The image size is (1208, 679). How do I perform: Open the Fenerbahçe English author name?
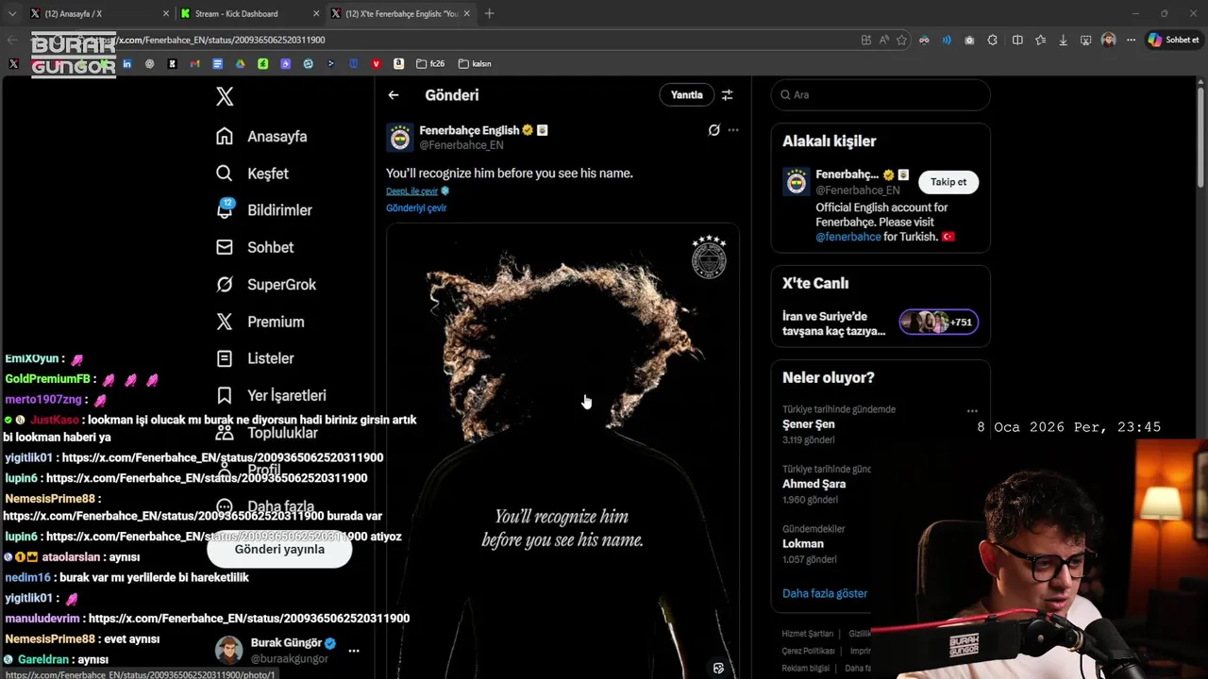click(x=469, y=130)
